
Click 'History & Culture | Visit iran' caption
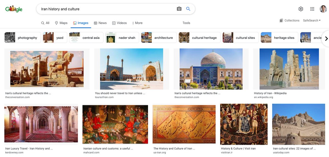click(x=238, y=149)
